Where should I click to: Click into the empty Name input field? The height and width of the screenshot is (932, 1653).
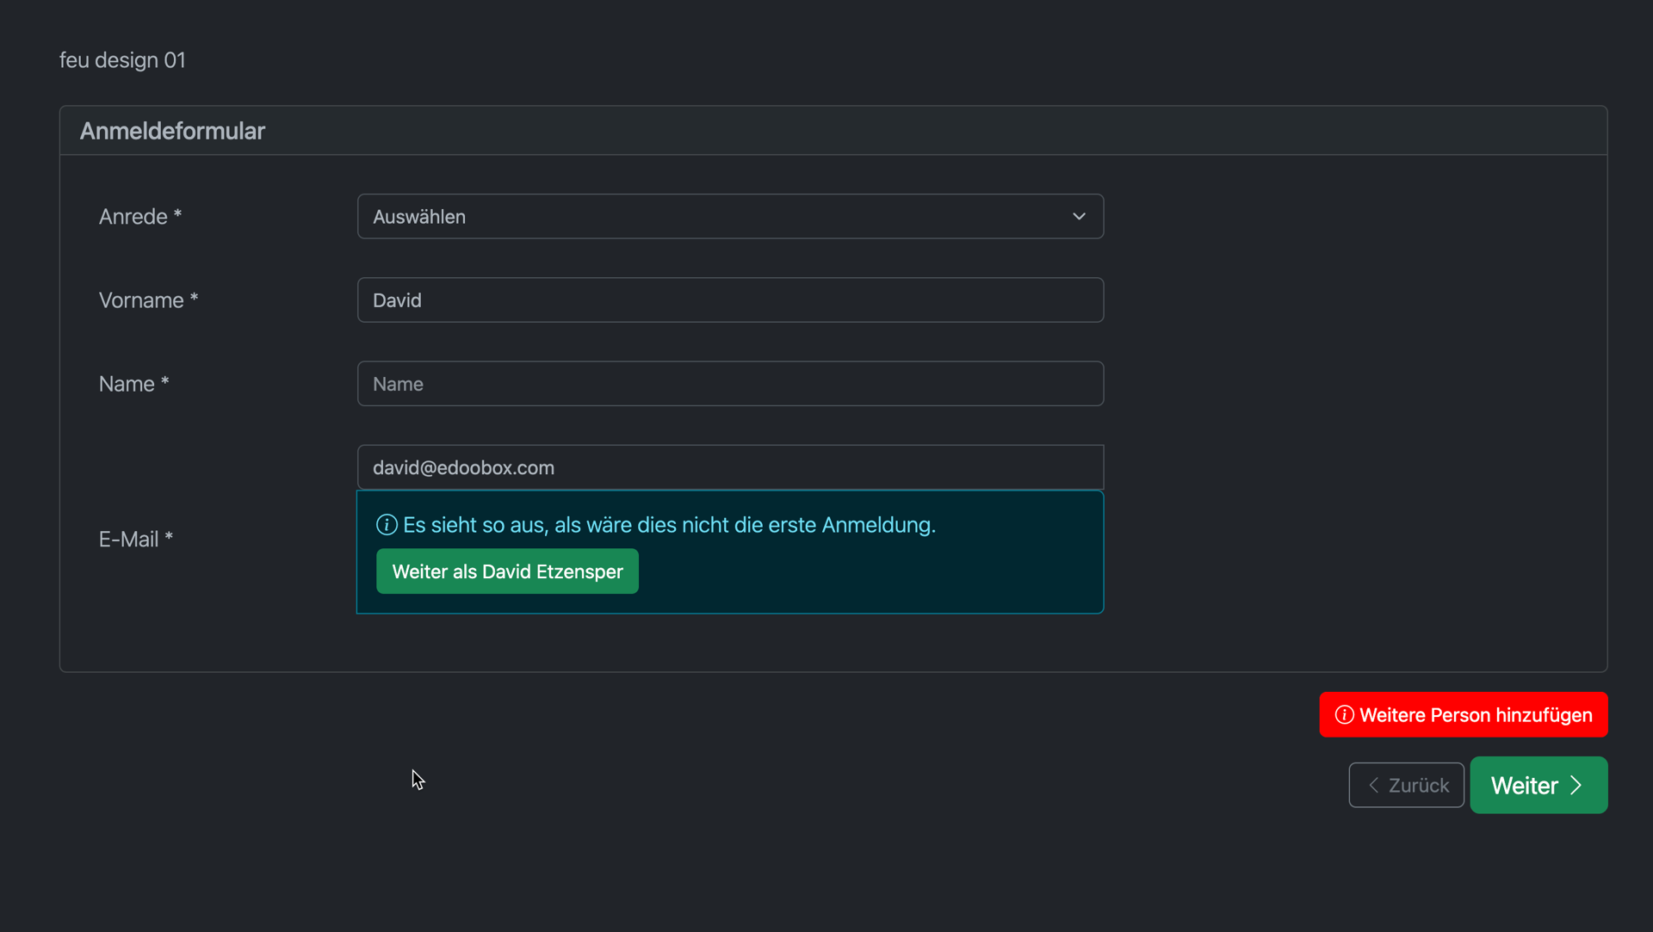[x=729, y=384]
